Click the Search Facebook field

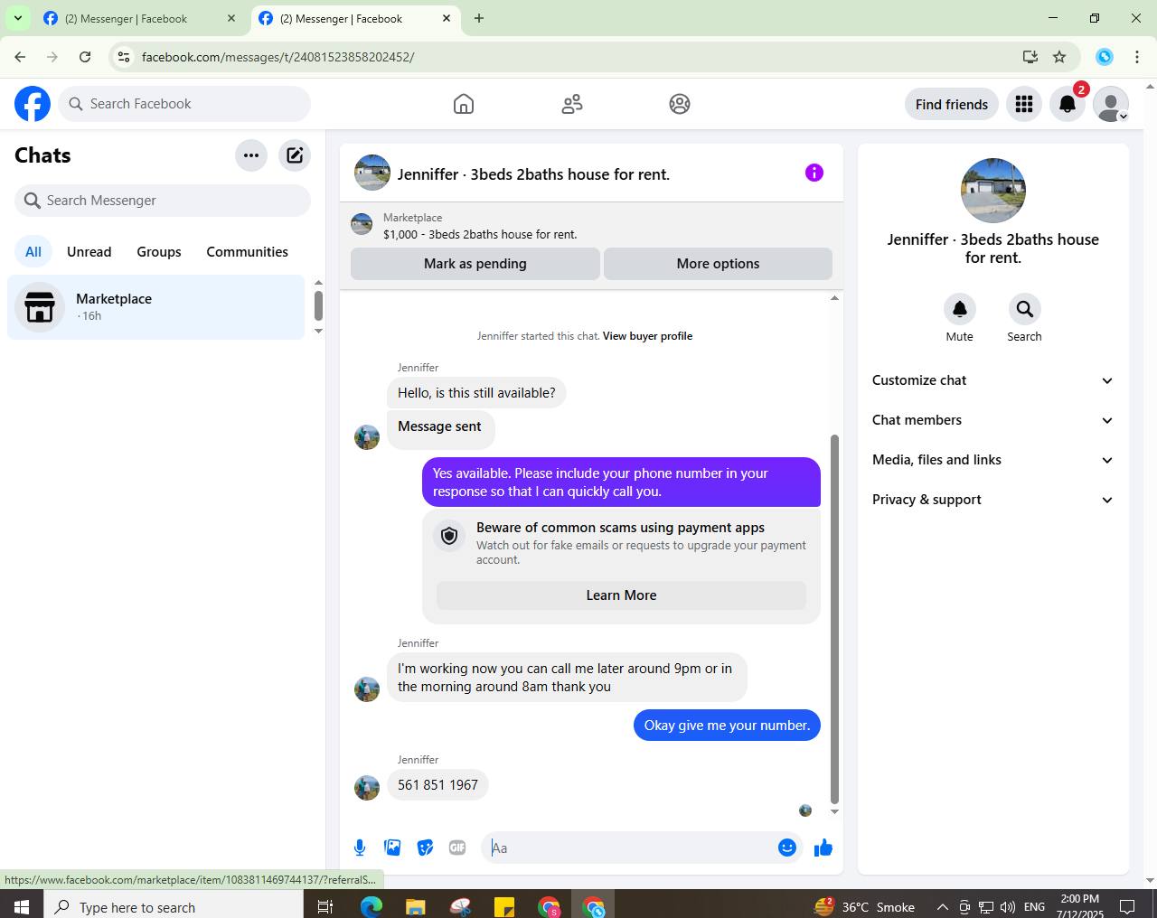pos(184,104)
